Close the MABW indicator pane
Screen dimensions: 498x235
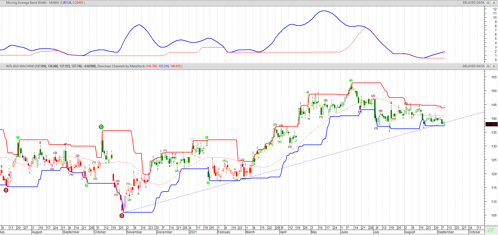(494, 3)
